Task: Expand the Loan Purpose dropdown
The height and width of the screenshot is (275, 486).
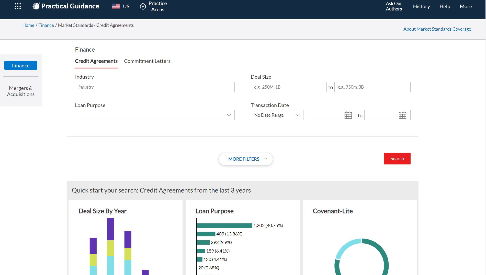Action: point(155,115)
